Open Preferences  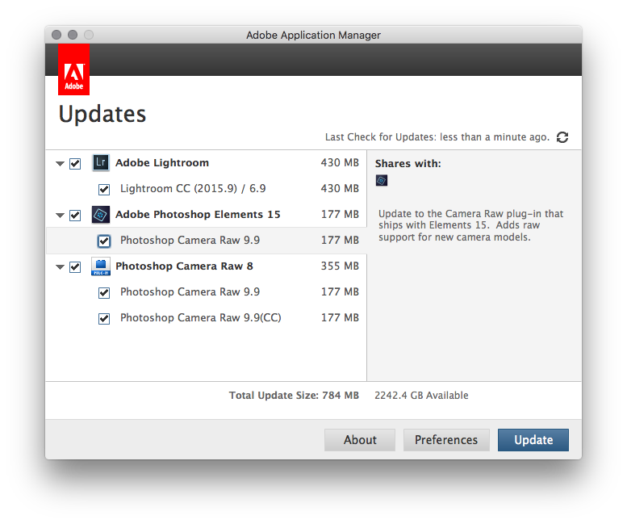tap(446, 440)
